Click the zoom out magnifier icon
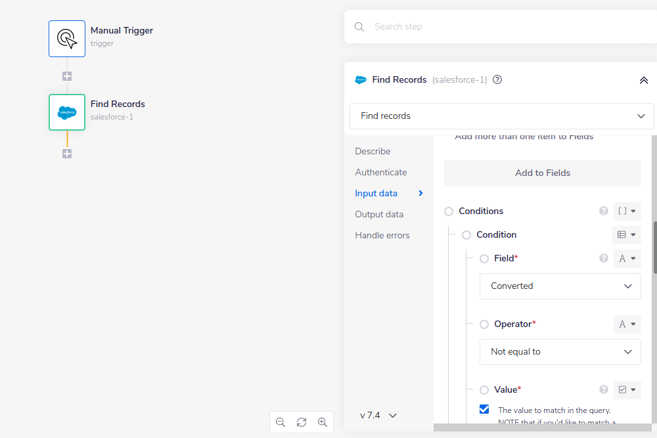Image resolution: width=657 pixels, height=438 pixels. pos(281,422)
